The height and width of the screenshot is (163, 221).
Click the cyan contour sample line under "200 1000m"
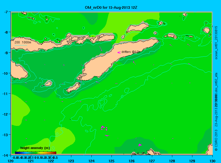point(21,45)
